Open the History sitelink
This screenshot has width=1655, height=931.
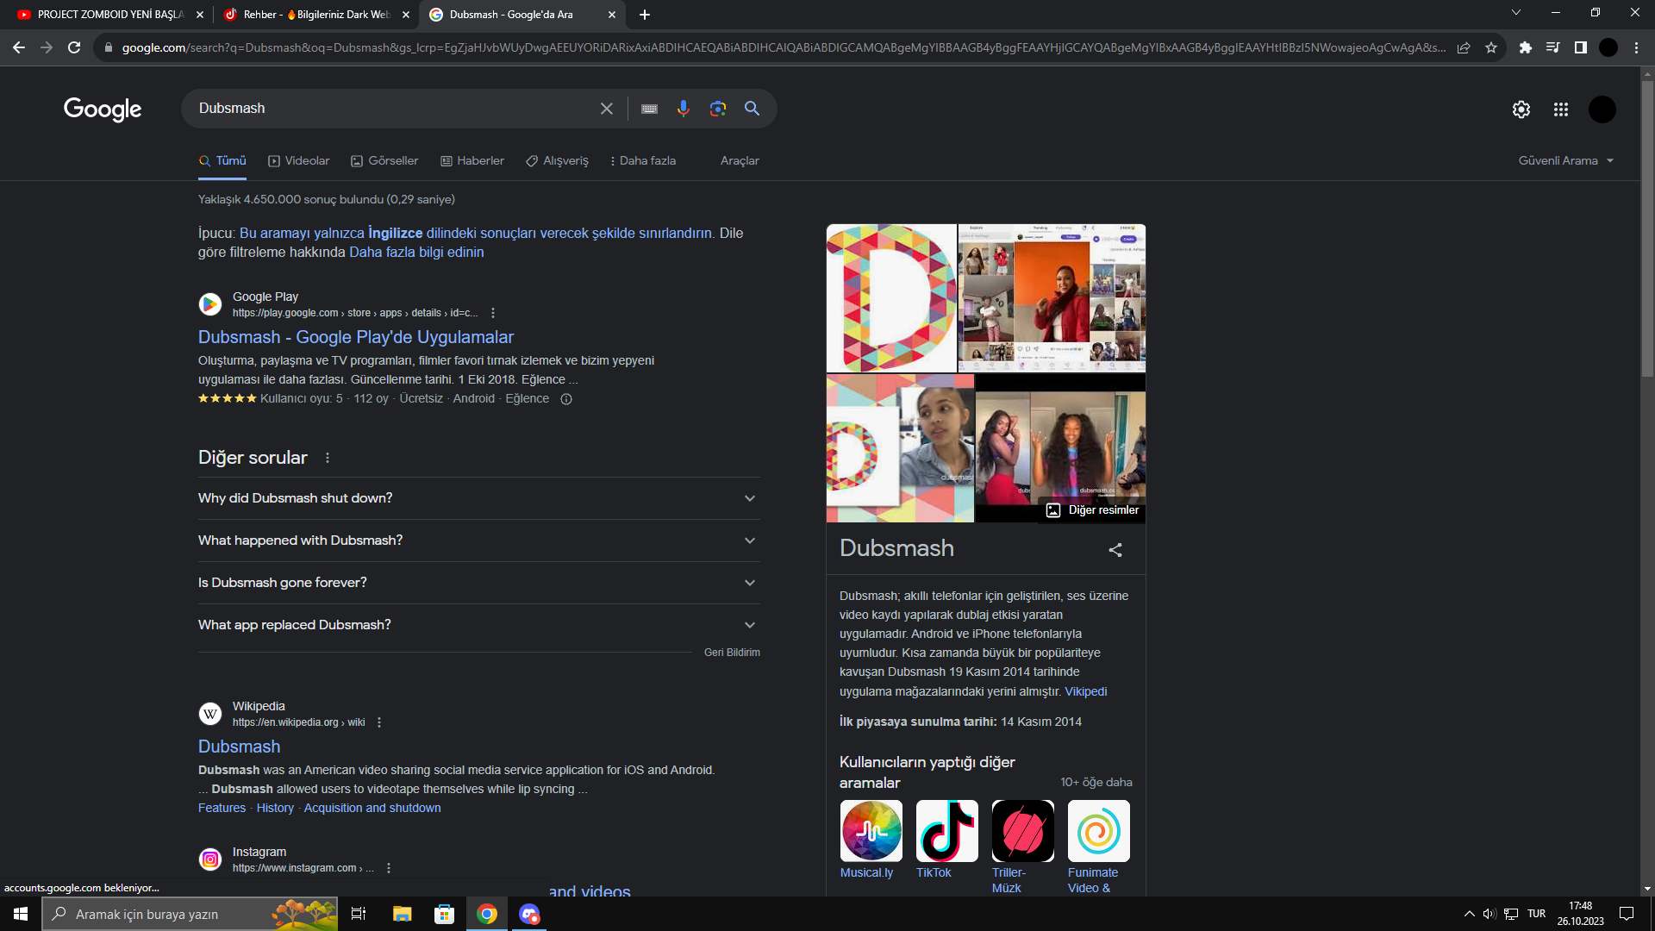coord(275,808)
